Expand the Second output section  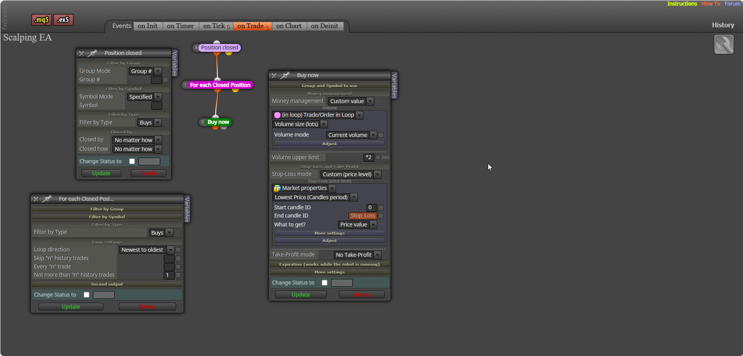[x=107, y=284]
